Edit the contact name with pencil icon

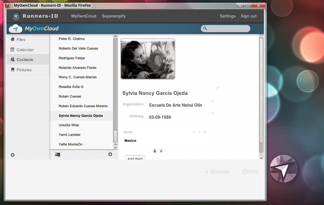point(218,87)
